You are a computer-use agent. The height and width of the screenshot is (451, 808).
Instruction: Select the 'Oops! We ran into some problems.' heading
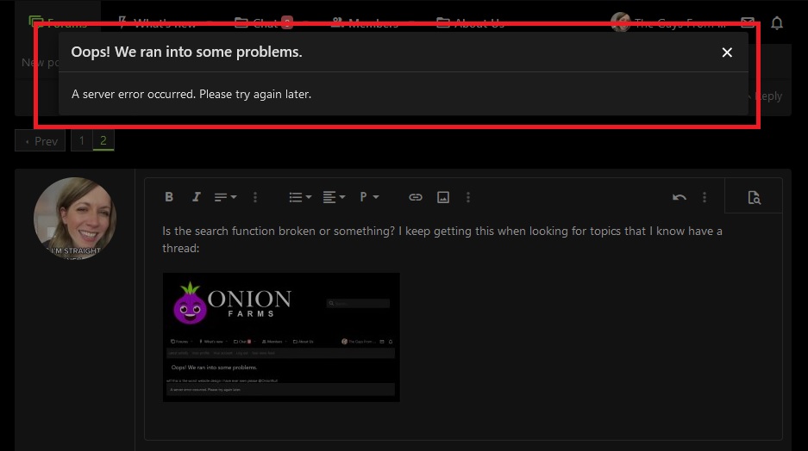pyautogui.click(x=186, y=52)
